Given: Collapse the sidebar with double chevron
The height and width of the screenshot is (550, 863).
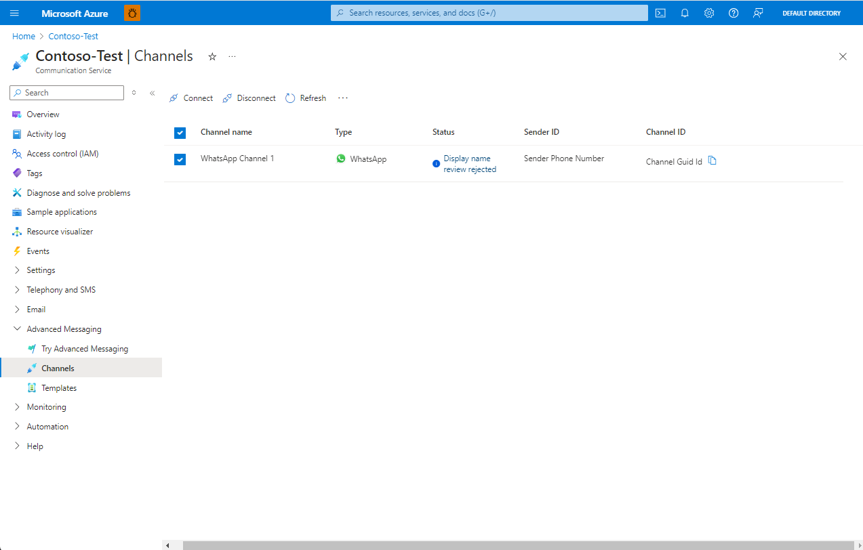Looking at the screenshot, I should [153, 93].
